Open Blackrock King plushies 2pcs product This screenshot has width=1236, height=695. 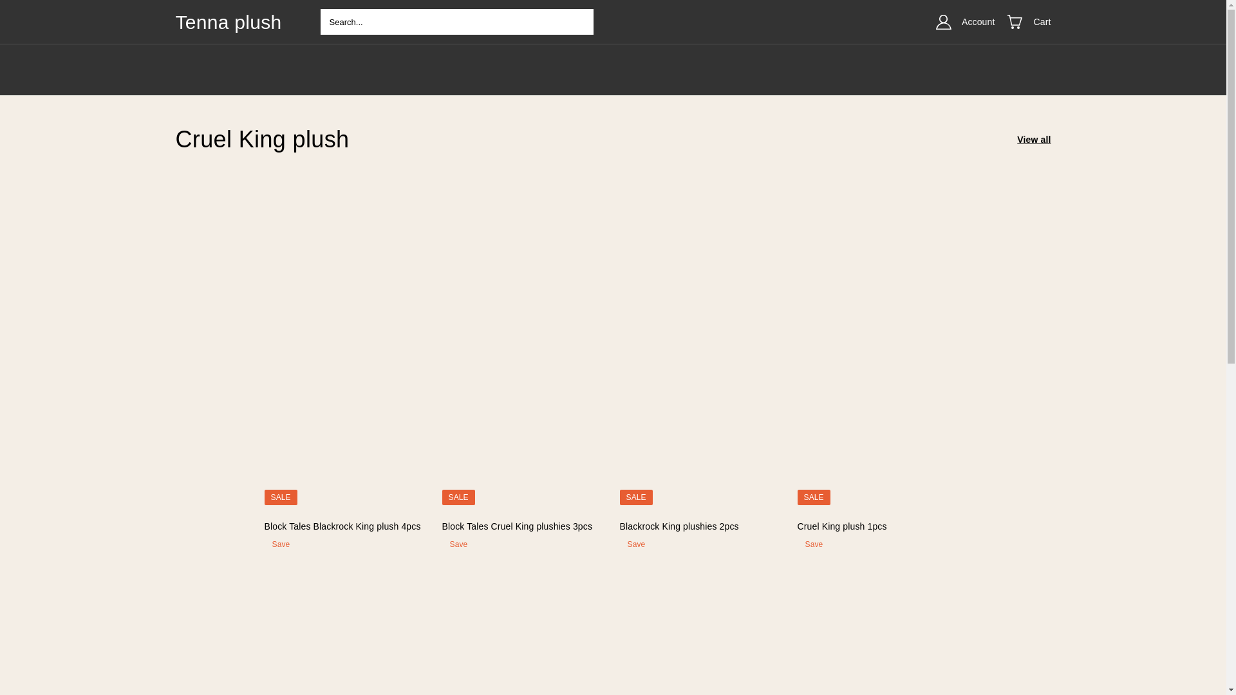pyautogui.click(x=679, y=526)
